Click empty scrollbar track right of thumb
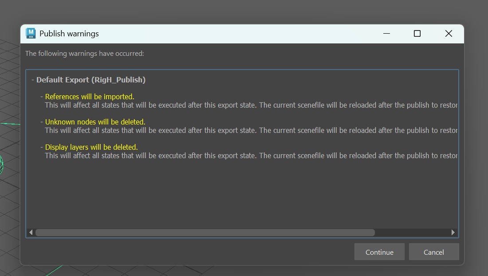Viewport: 488px width, 276px height. [x=412, y=232]
